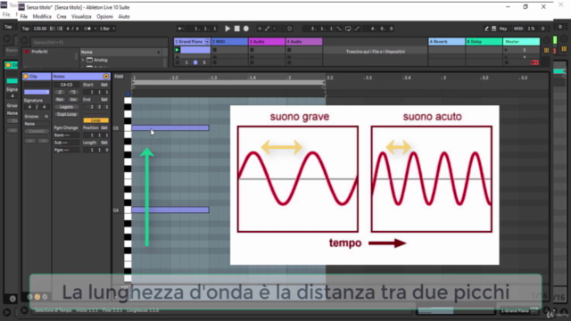Click the Legato button
Screen dimensions: 571x321
pos(66,107)
